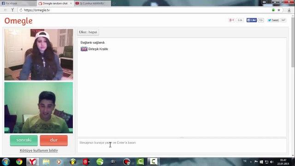
Task: Open Kötüye kullanım bildir link
Action: coord(39,150)
